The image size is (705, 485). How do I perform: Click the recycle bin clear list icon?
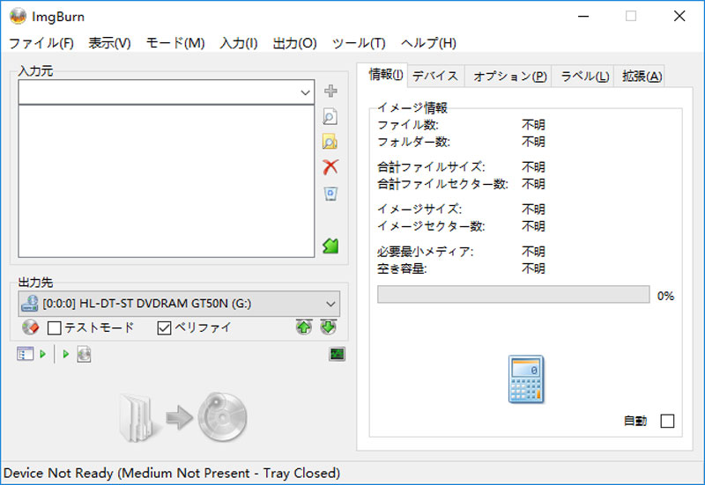(x=330, y=194)
